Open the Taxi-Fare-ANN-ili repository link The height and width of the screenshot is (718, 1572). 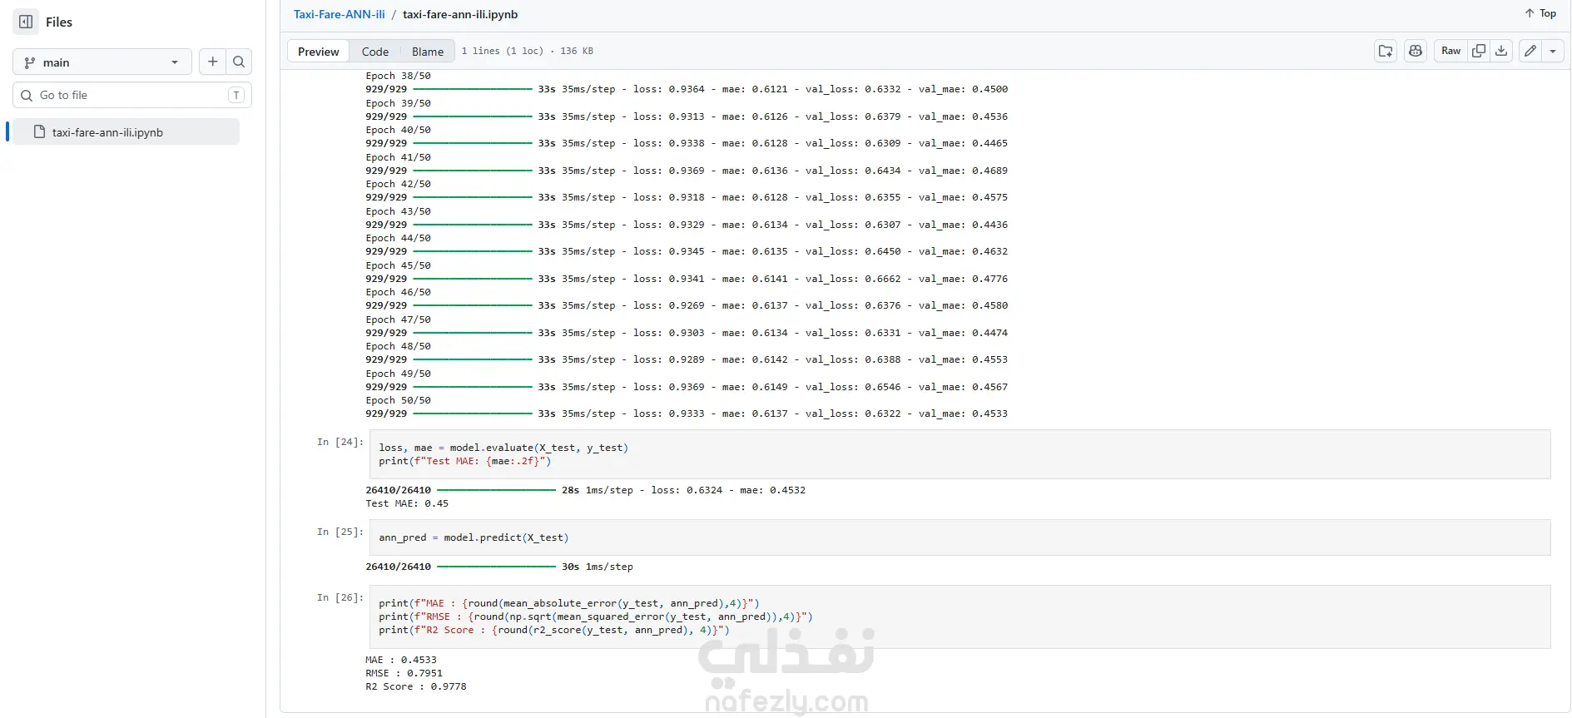point(340,14)
